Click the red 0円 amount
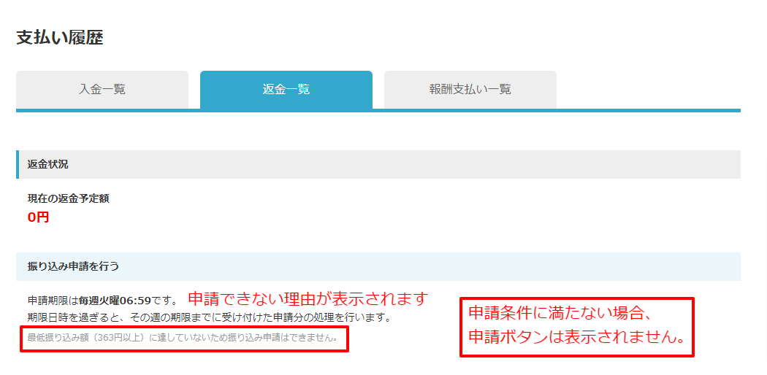The width and height of the screenshot is (767, 375). [38, 217]
